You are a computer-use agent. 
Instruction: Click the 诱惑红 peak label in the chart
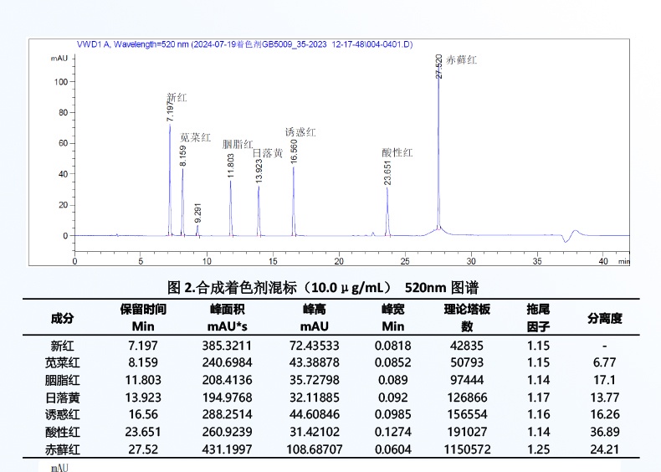click(300, 132)
